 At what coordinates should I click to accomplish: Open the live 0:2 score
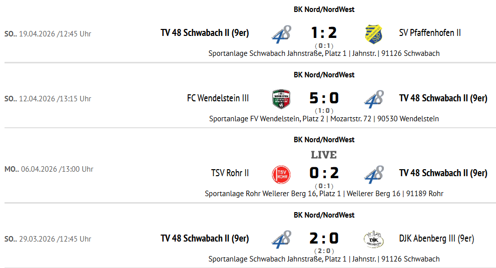point(324,173)
